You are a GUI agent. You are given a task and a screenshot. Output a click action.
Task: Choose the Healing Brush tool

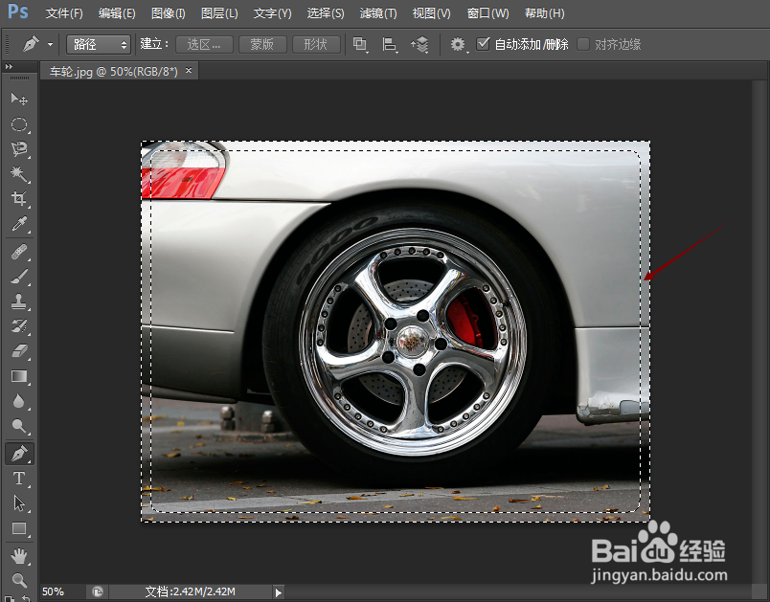tap(19, 253)
